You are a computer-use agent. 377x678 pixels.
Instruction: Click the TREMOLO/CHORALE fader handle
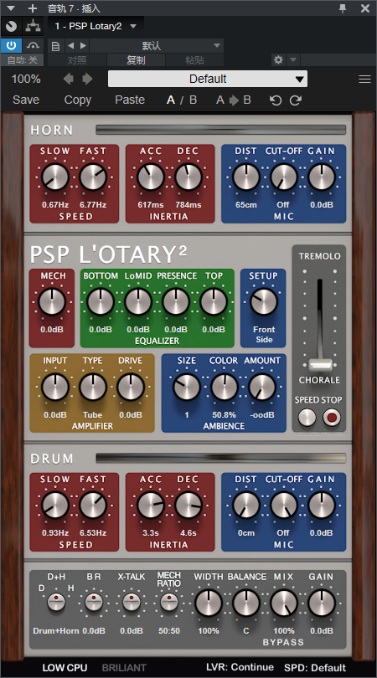coord(320,366)
